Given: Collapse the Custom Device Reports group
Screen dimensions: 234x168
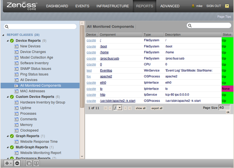Looking at the screenshot, I should 7,97.
